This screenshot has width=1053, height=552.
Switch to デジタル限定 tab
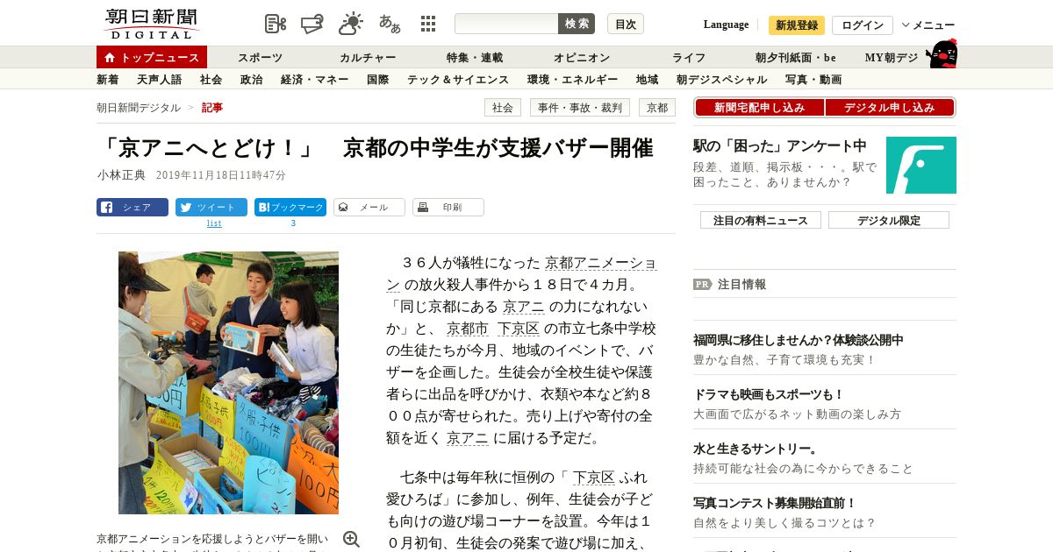889,220
